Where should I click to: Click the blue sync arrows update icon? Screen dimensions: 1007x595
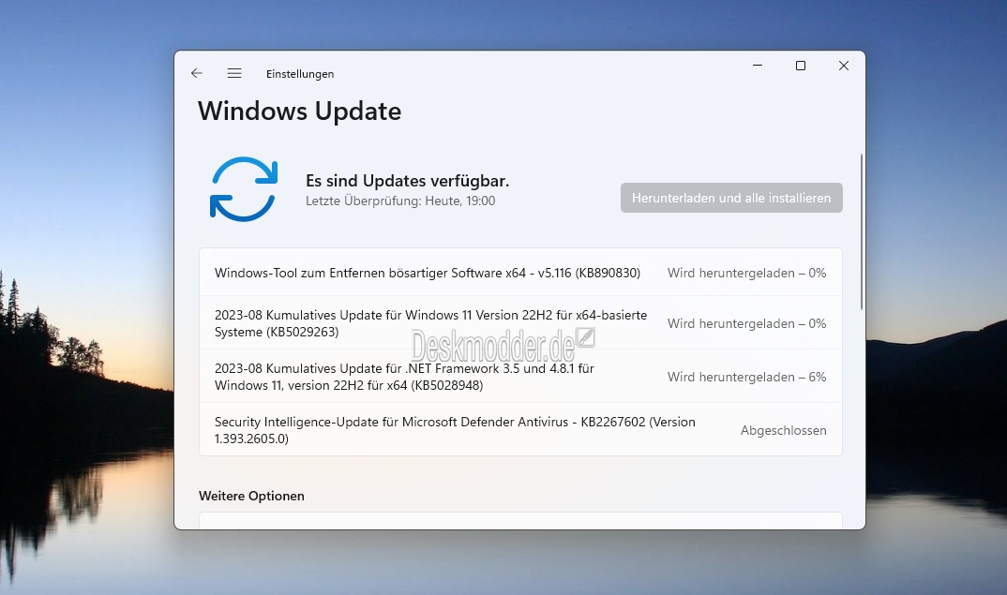(244, 188)
